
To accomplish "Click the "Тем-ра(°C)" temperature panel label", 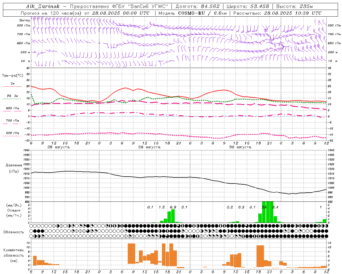I will click(13, 76).
